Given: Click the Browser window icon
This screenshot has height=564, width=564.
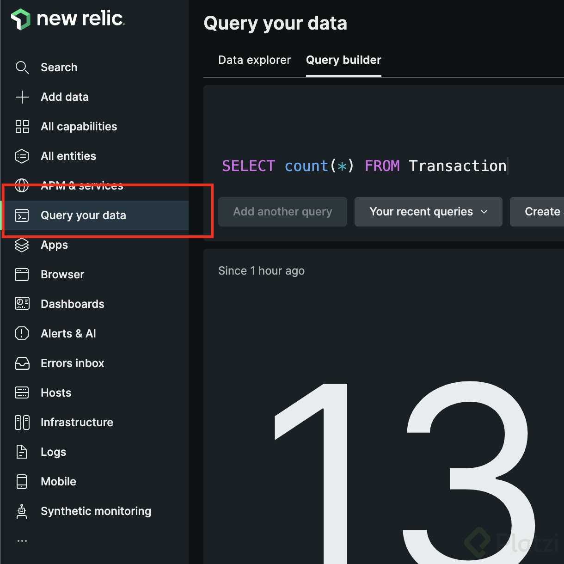Looking at the screenshot, I should [x=22, y=275].
